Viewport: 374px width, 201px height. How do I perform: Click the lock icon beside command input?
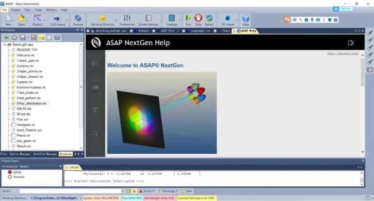[134, 191]
